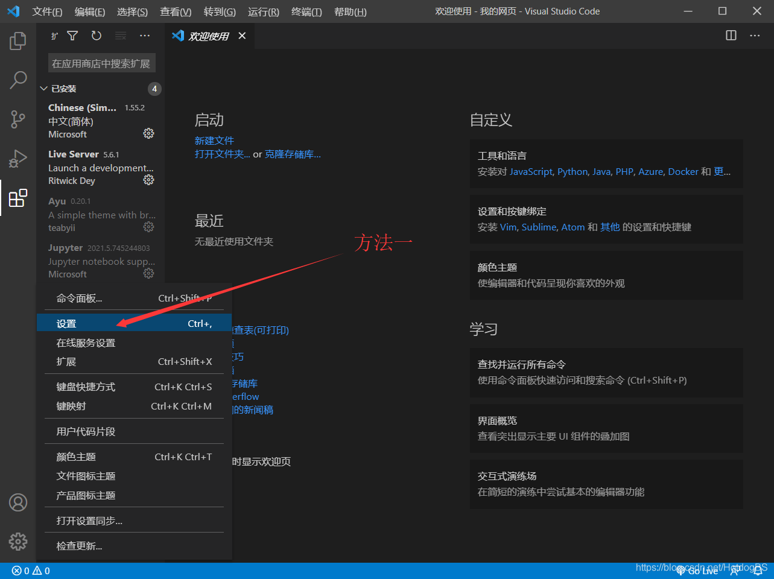The width and height of the screenshot is (774, 579).
Task: Open the 颜色主题 card on the welcome page
Action: [606, 275]
